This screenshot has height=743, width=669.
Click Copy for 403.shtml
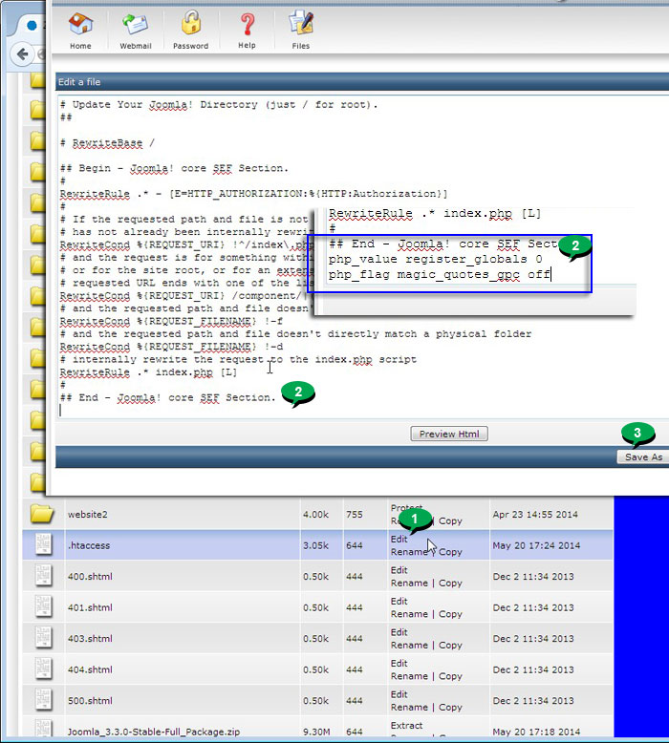tap(450, 645)
